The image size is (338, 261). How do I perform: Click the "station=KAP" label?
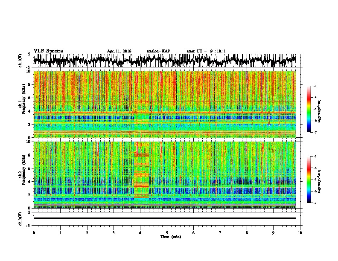coord(158,51)
